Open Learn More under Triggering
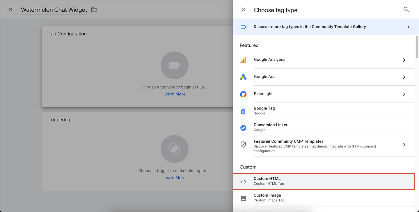Viewport: 419px width, 212px height. (175, 178)
